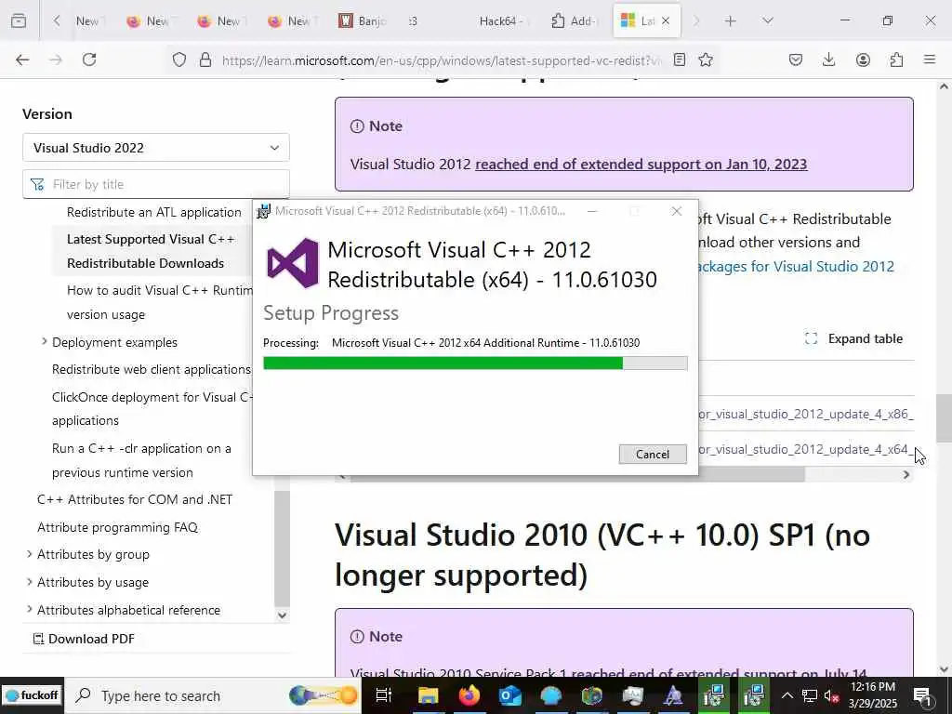Open the extensions puzzle icon
This screenshot has width=952, height=714.
coord(896,59)
